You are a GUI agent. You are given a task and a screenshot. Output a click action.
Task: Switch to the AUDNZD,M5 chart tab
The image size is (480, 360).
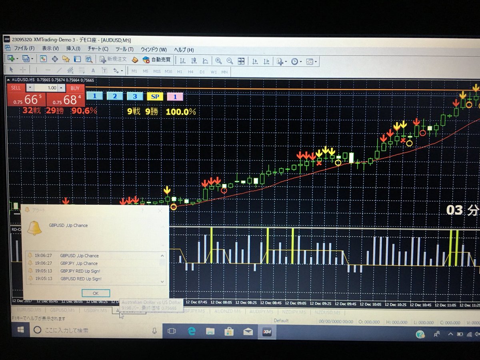227,311
